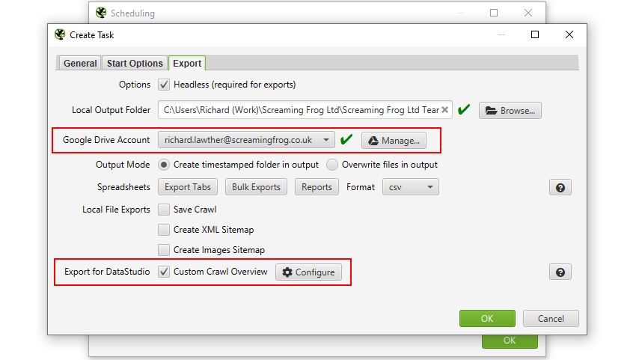Enable Create Images Sitemap checkbox
The height and width of the screenshot is (360, 636).
(x=164, y=250)
